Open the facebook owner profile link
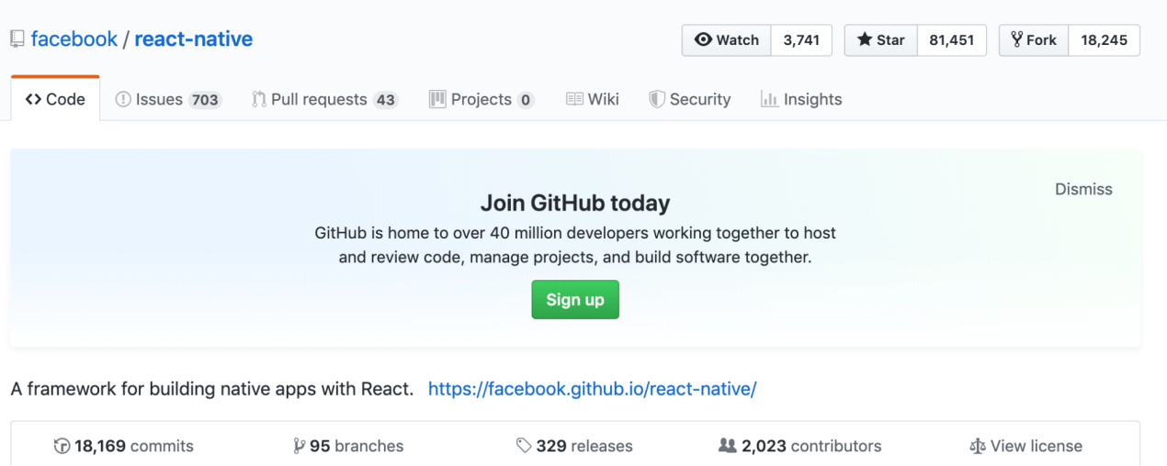This screenshot has width=1167, height=466. [x=74, y=39]
